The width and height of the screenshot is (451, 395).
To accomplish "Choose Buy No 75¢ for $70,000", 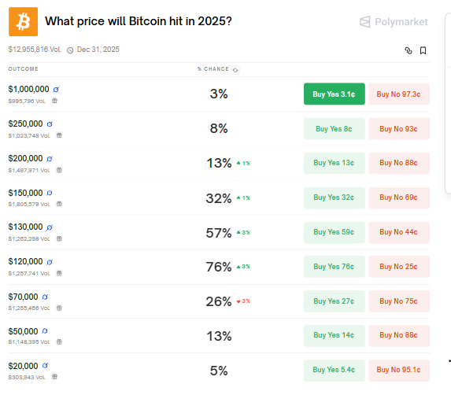I will pyautogui.click(x=399, y=301).
